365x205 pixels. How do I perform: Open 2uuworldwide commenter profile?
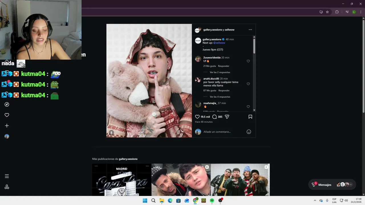tap(212, 58)
